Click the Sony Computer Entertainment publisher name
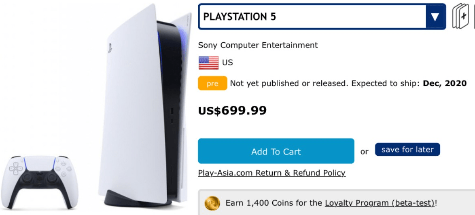The height and width of the screenshot is (215, 475). tap(258, 45)
